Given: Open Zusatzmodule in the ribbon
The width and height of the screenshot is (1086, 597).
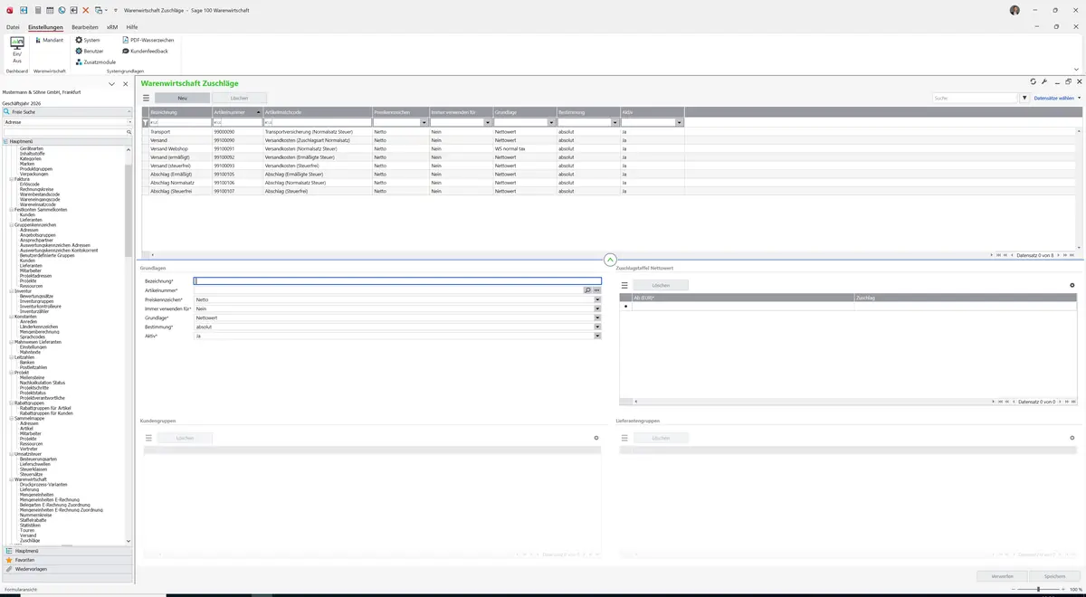Looking at the screenshot, I should (x=95, y=62).
